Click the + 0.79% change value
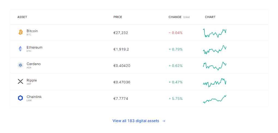This screenshot has height=133, width=278. point(176,49)
